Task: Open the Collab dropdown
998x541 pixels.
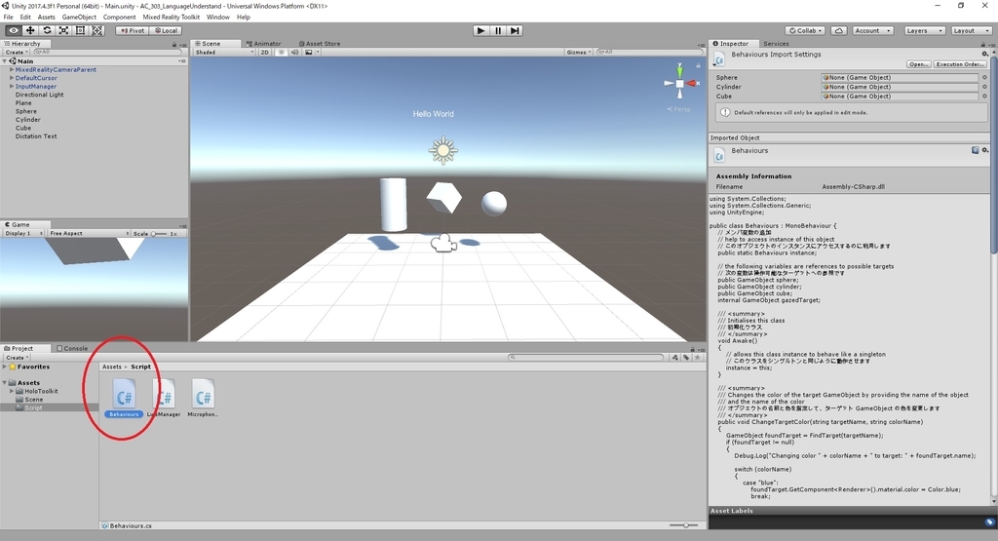Action: pos(805,30)
